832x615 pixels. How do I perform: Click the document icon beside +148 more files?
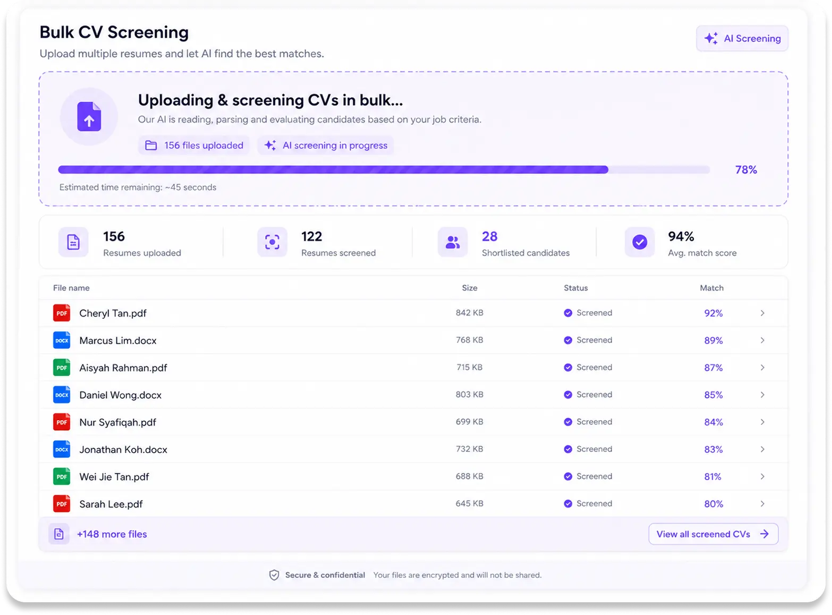coord(59,534)
